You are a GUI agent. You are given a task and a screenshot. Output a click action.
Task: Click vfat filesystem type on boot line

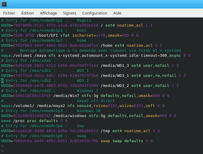tap(65, 35)
